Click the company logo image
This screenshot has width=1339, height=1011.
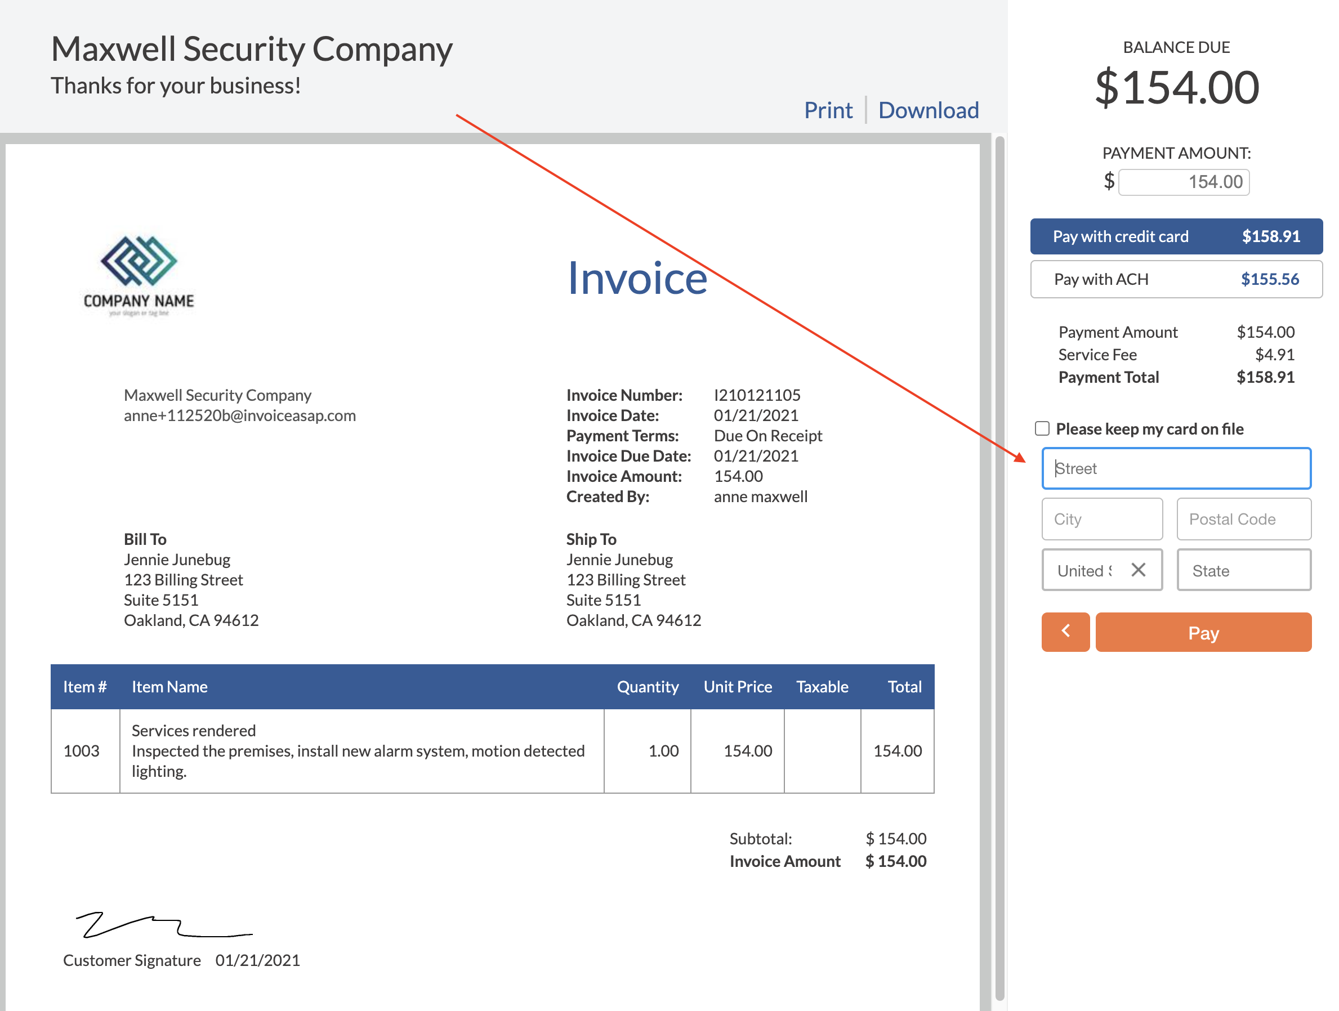(x=139, y=276)
